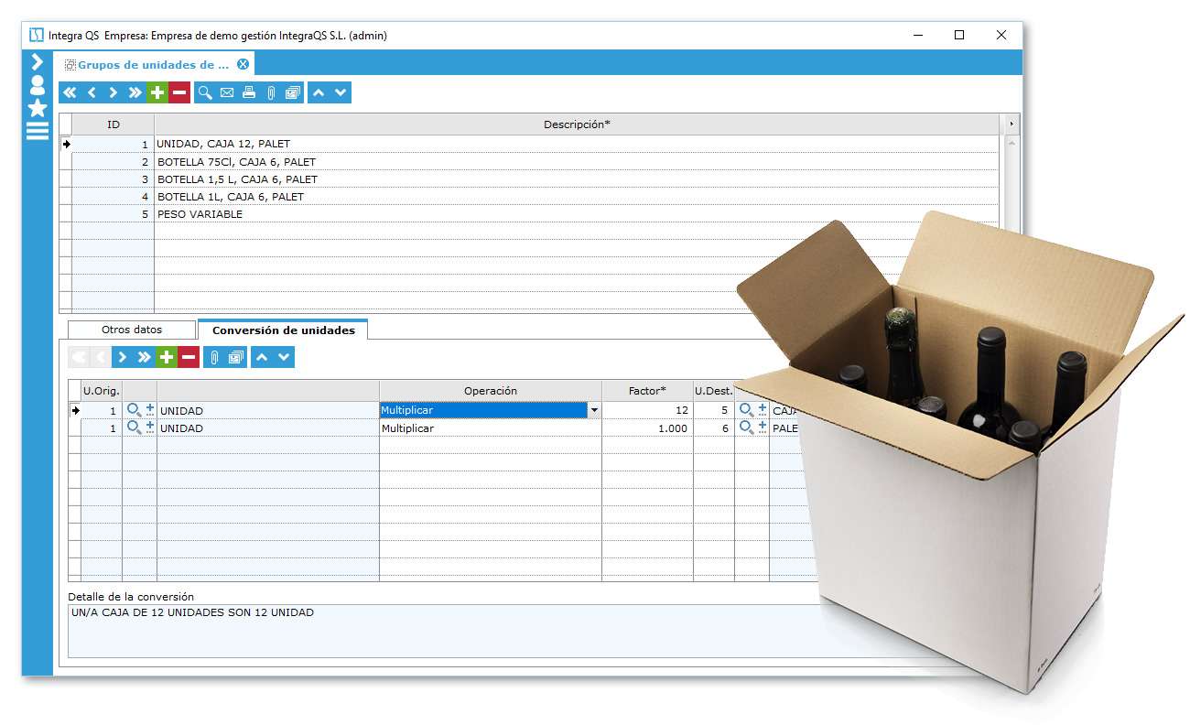Send the record by email with the envelope icon
The image size is (1190, 725).
click(x=226, y=92)
